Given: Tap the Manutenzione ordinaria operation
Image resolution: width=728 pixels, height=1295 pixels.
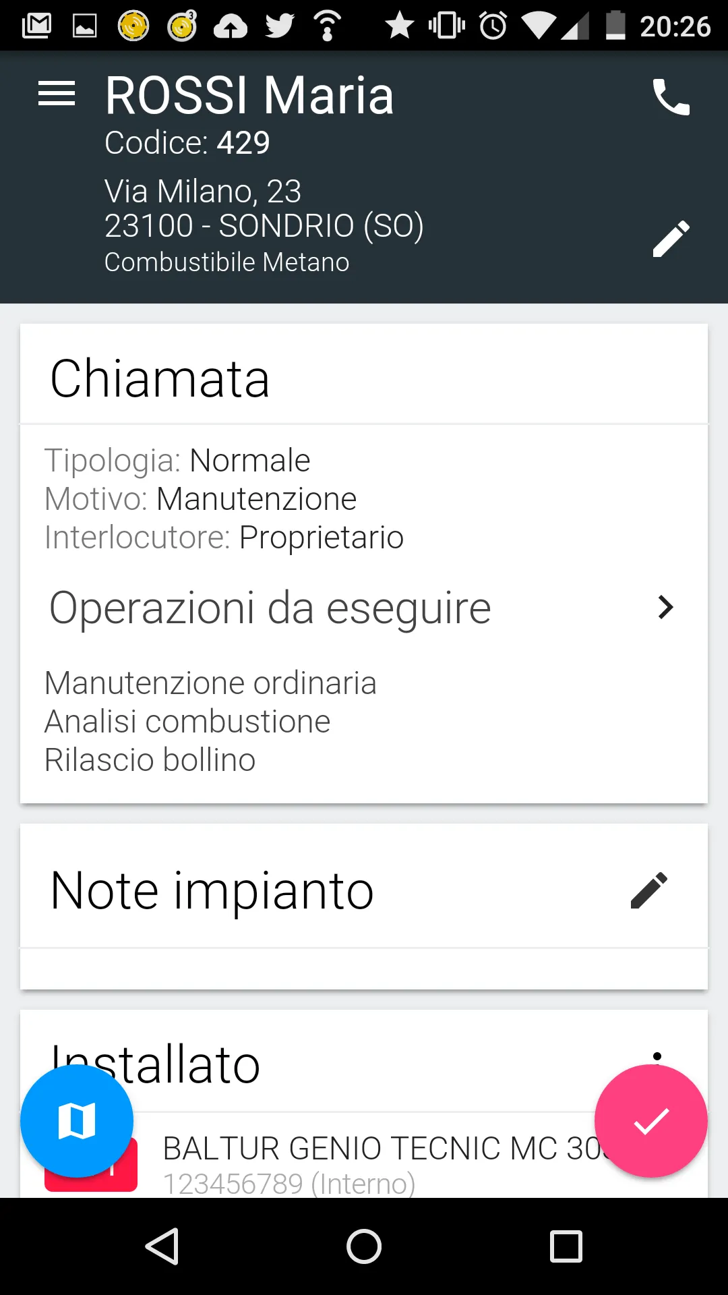Looking at the screenshot, I should click(210, 683).
